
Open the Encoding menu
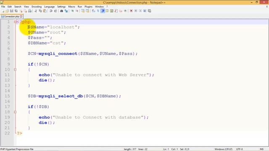pos(37,7)
